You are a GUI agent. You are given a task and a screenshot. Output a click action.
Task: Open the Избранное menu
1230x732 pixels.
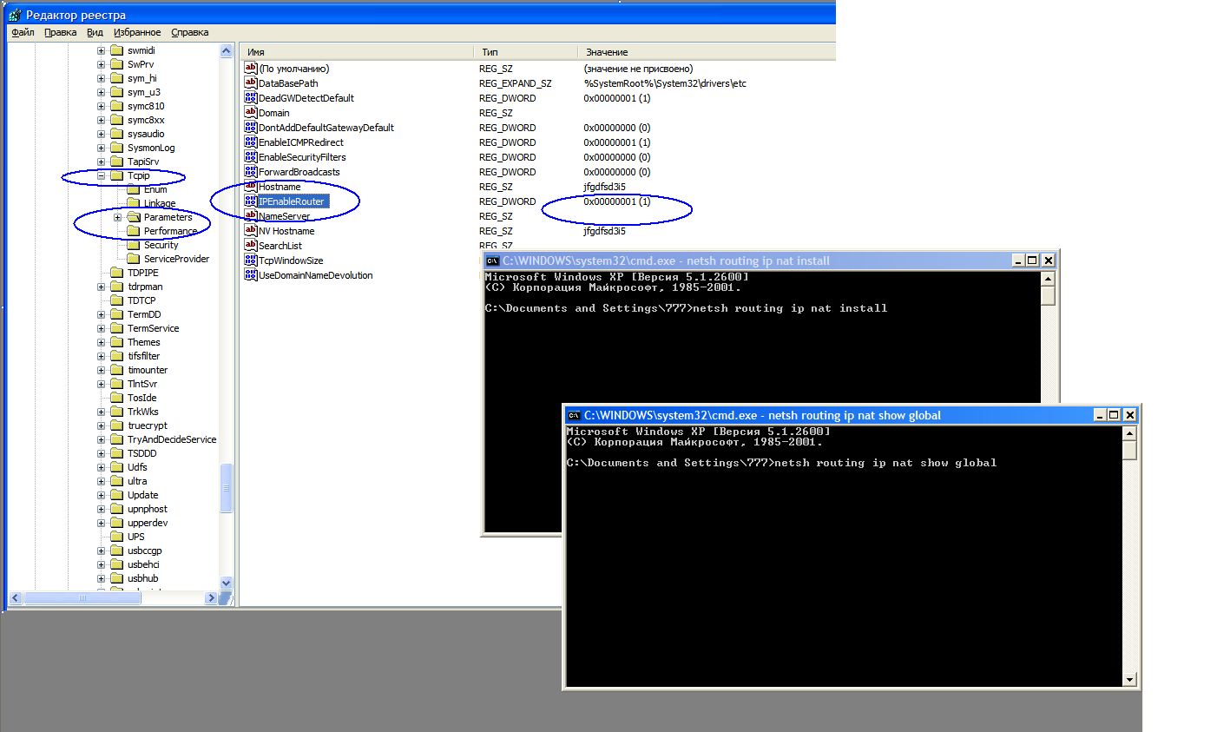click(137, 33)
